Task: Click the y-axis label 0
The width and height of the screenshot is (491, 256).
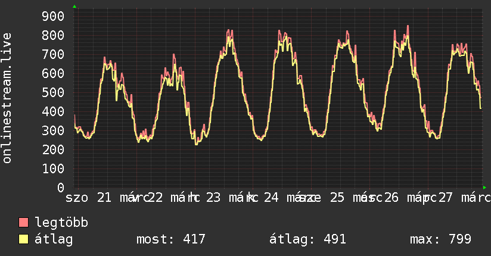Action: [61, 188]
